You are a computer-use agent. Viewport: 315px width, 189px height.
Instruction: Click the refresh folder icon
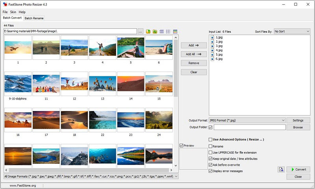(x=155, y=31)
